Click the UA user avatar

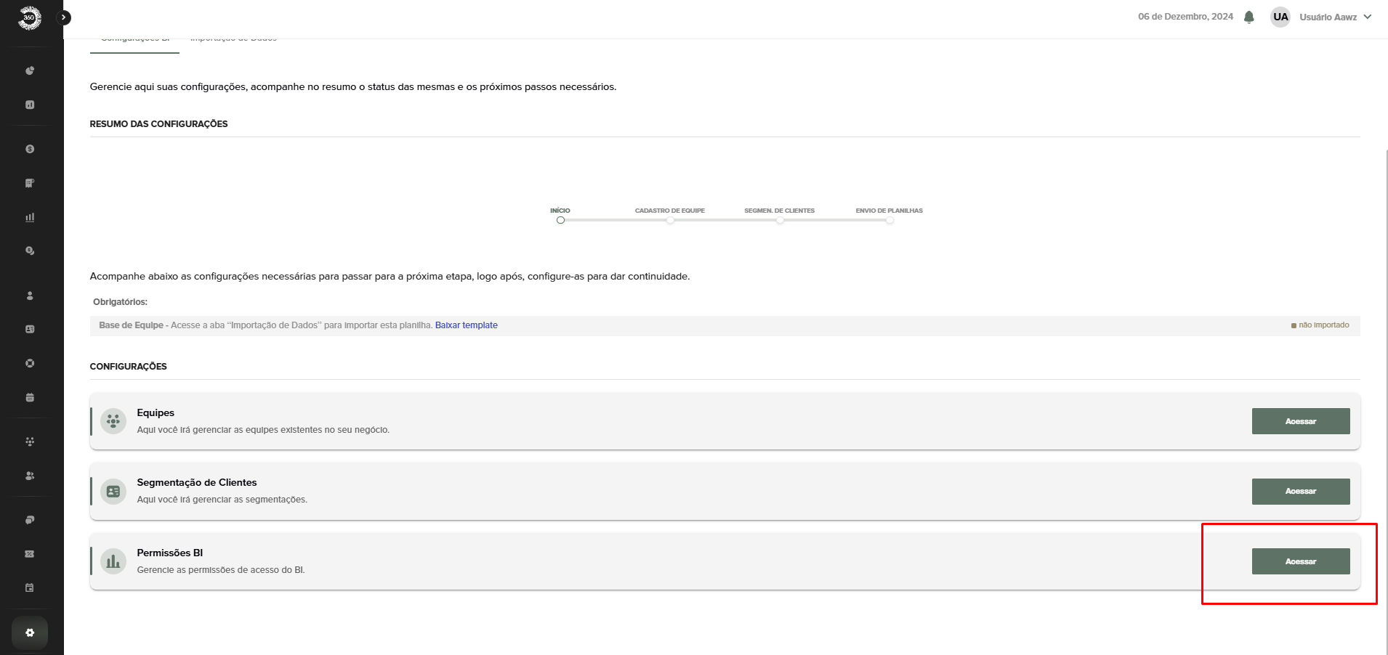(1280, 17)
